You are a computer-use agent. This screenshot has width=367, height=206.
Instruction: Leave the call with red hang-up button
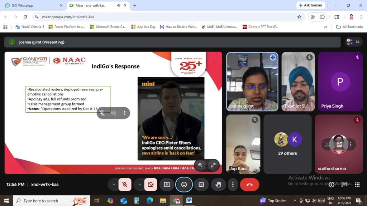[x=249, y=185]
